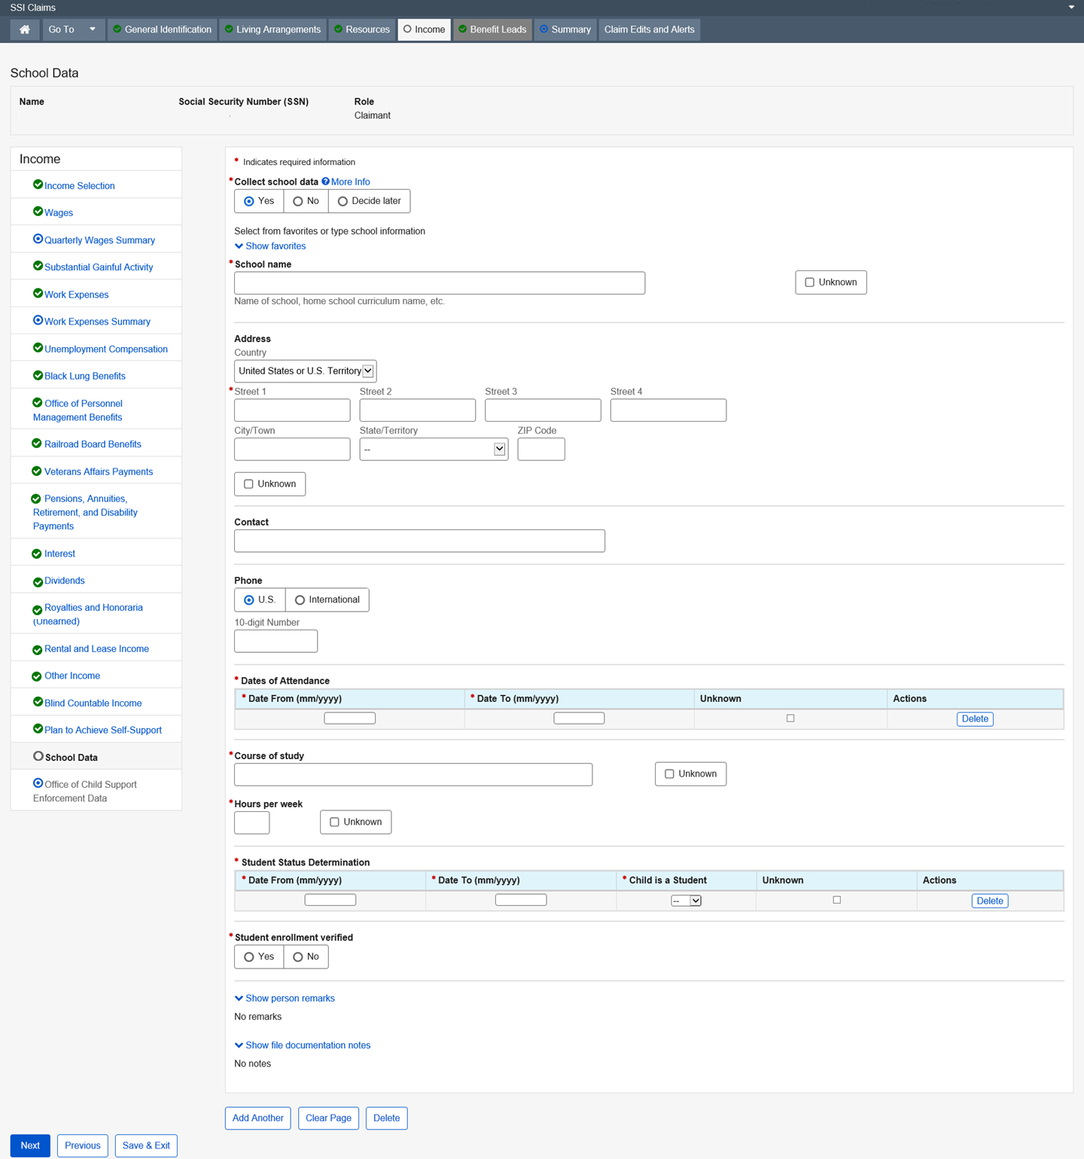
Task: Select Decide later for collect school data
Action: (x=343, y=201)
